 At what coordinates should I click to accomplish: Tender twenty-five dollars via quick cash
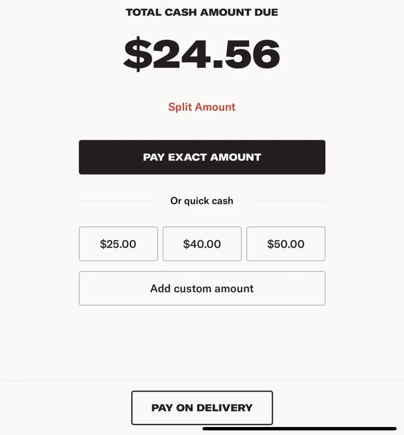pos(118,244)
